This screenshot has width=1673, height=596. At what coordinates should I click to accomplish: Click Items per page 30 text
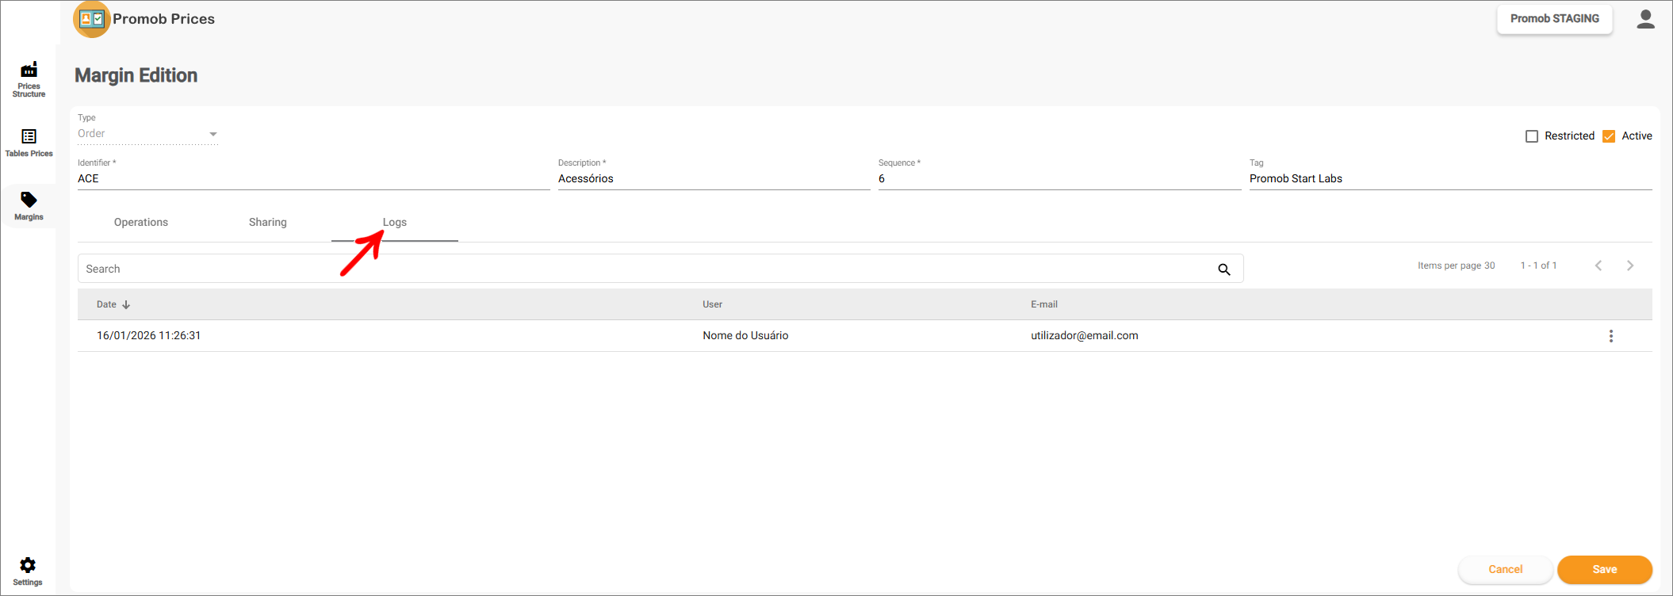point(1457,266)
